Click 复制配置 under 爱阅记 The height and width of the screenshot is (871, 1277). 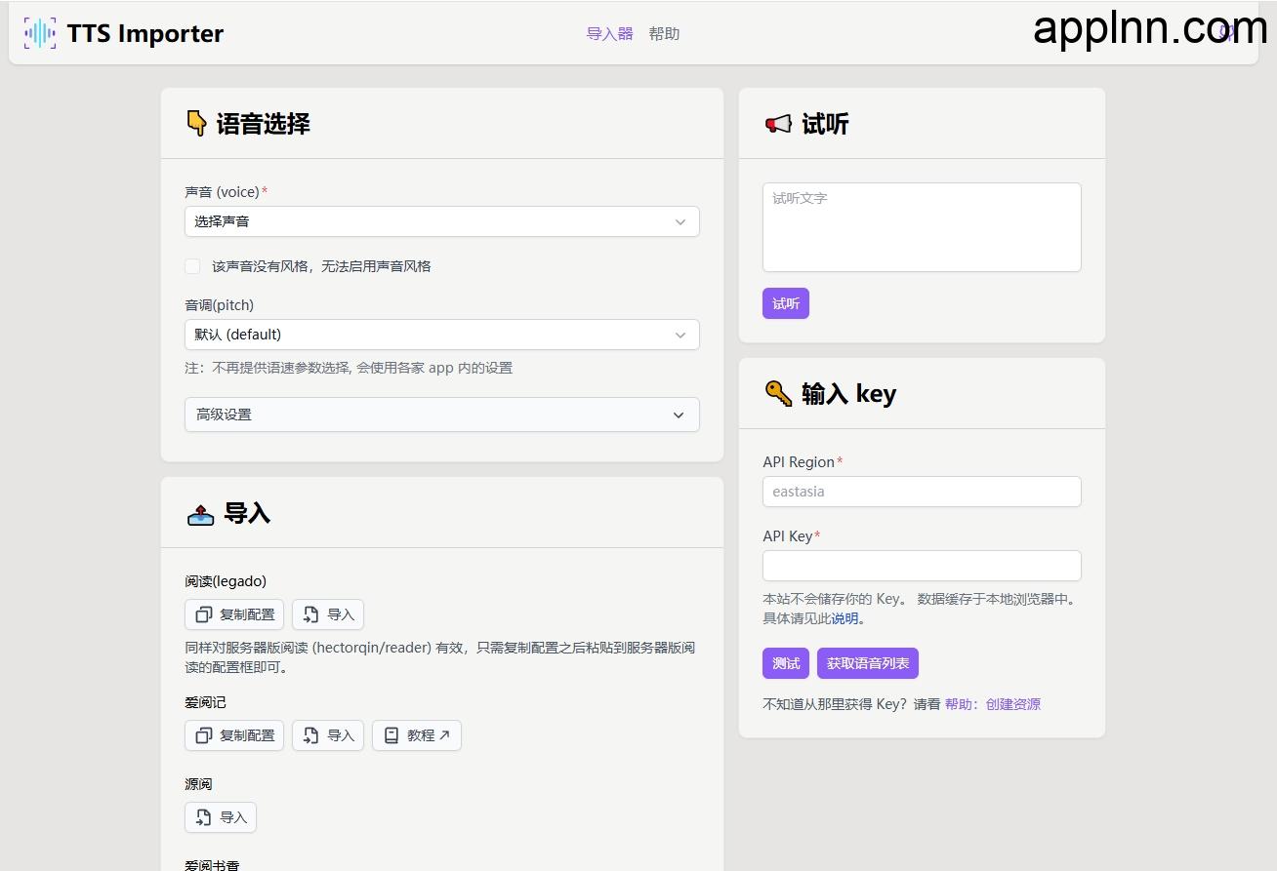(234, 735)
